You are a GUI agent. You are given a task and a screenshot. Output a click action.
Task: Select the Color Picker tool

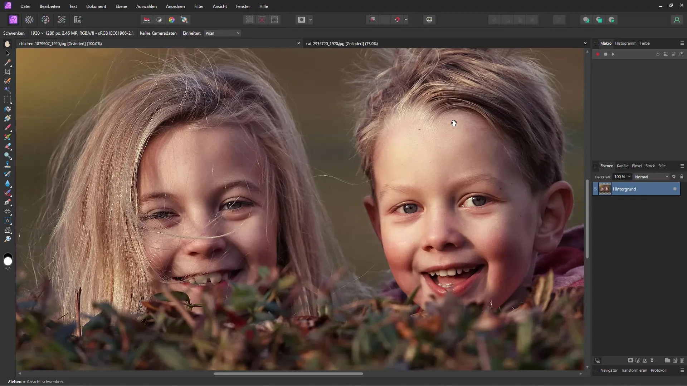click(x=8, y=63)
